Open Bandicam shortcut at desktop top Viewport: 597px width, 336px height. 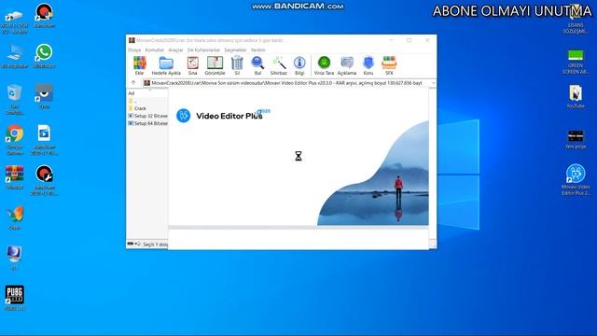point(44,16)
